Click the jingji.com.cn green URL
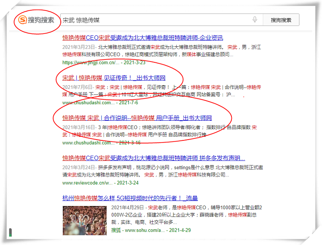The width and height of the screenshot is (322, 245). tap(91, 62)
